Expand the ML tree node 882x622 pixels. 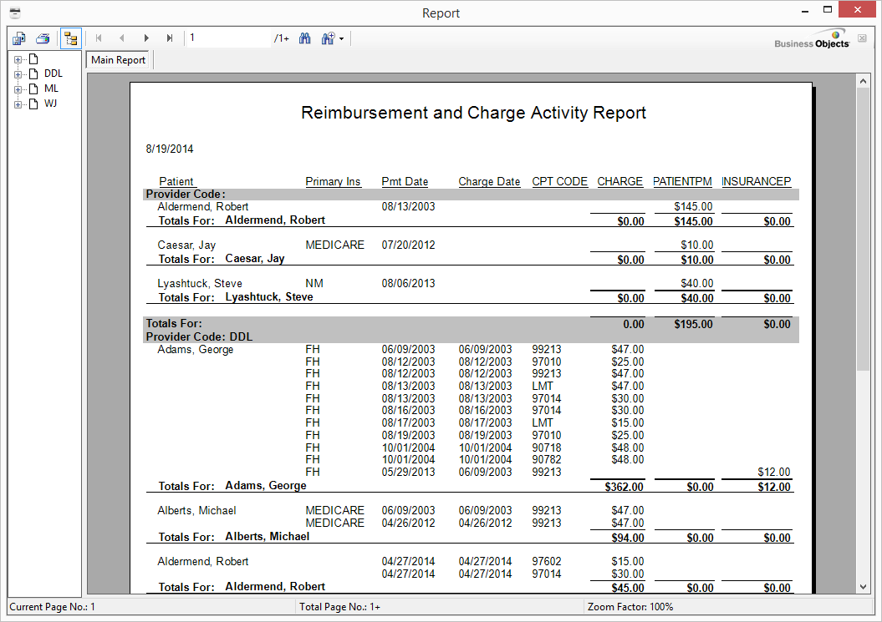(18, 89)
